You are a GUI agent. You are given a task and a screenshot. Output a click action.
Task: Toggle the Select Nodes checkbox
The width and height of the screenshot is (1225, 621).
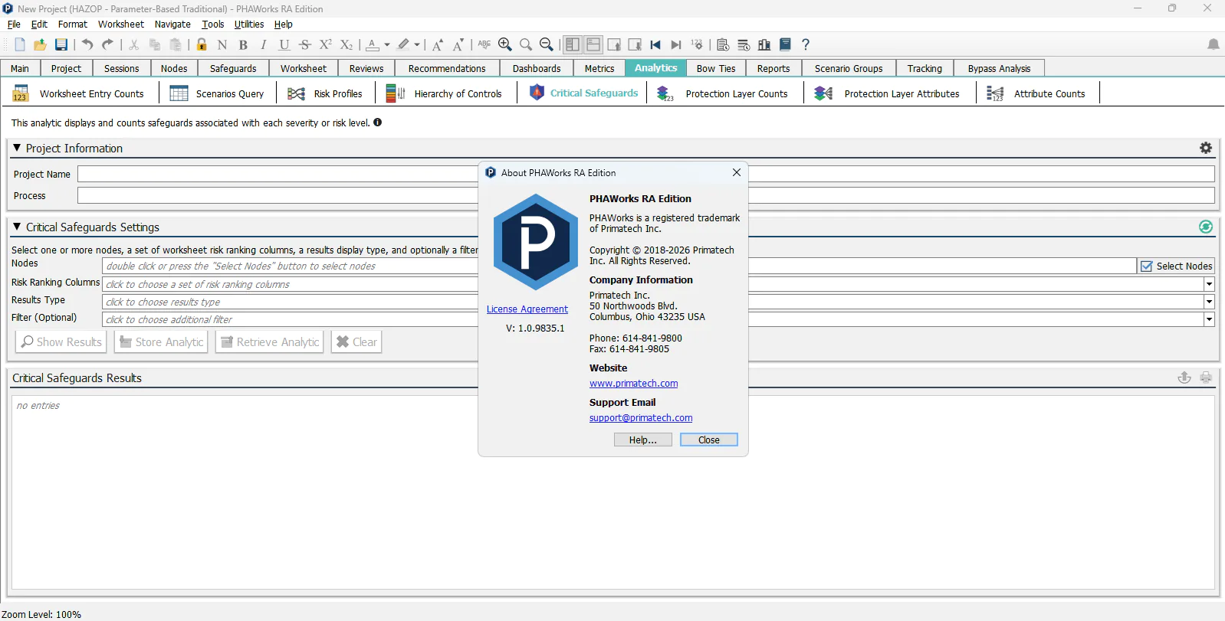[x=1147, y=266]
